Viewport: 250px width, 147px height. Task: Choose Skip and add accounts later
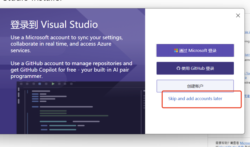[195, 99]
